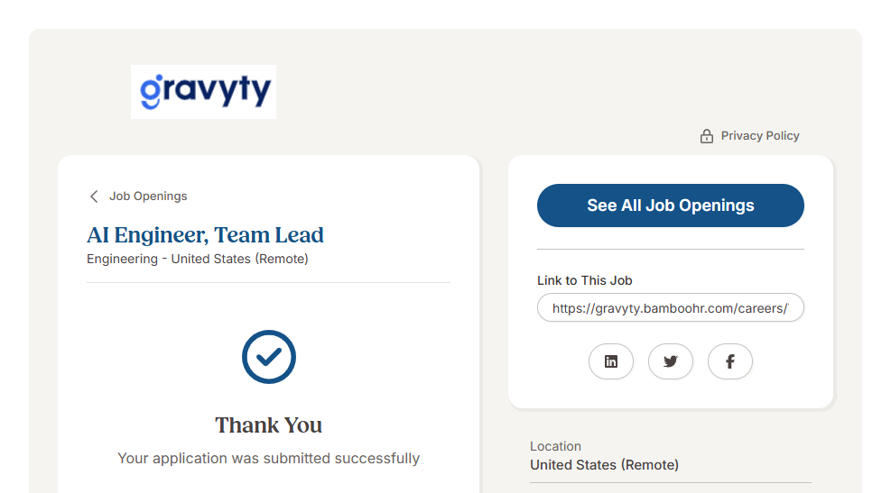Share this job on Twitter
This screenshot has width=891, height=493.
click(x=671, y=361)
